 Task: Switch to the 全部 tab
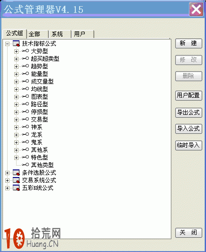coord(38,34)
